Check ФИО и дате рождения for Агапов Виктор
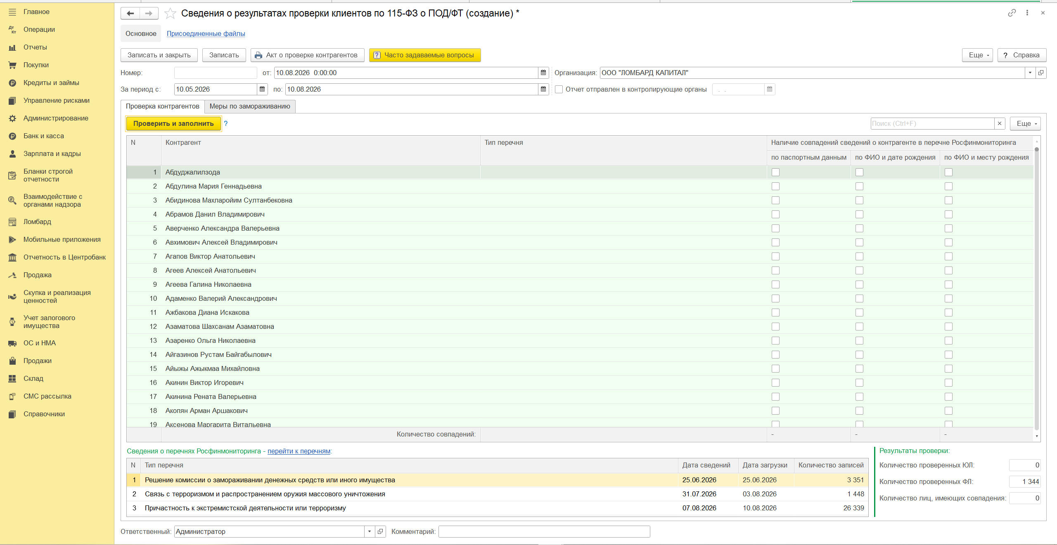 860,257
